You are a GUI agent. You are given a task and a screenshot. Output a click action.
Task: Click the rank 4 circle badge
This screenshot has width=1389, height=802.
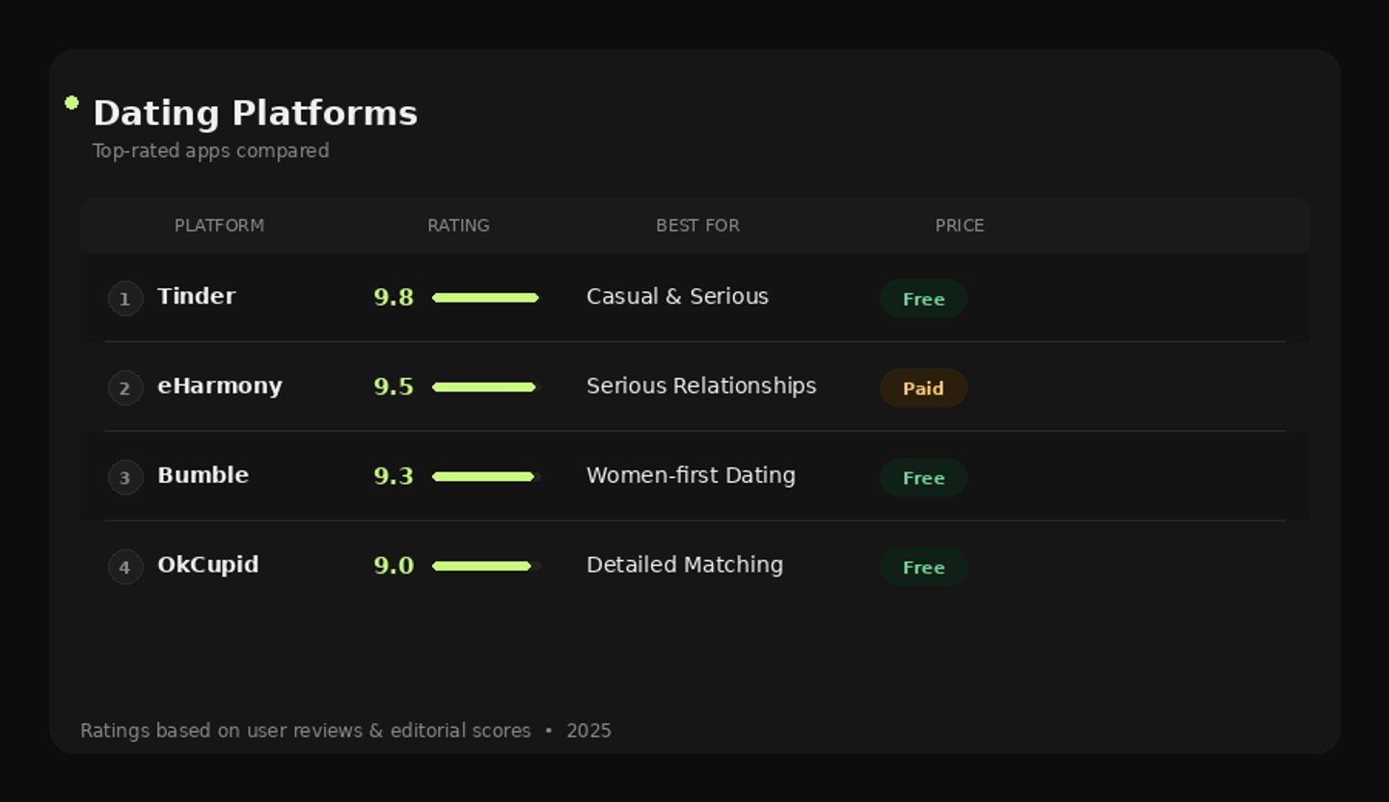[x=124, y=567]
